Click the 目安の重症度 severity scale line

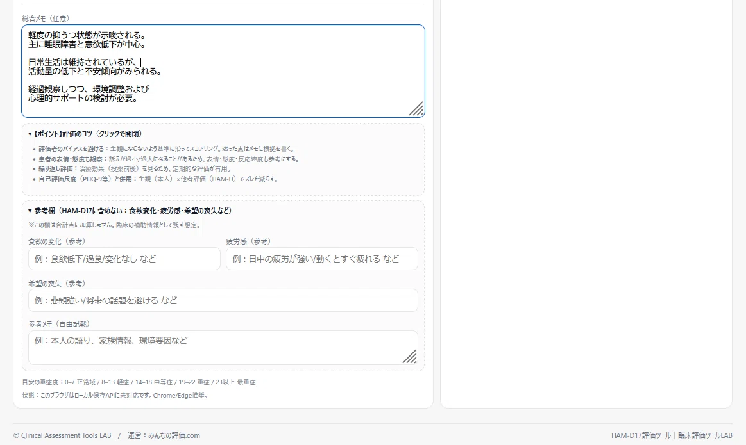[x=139, y=382]
